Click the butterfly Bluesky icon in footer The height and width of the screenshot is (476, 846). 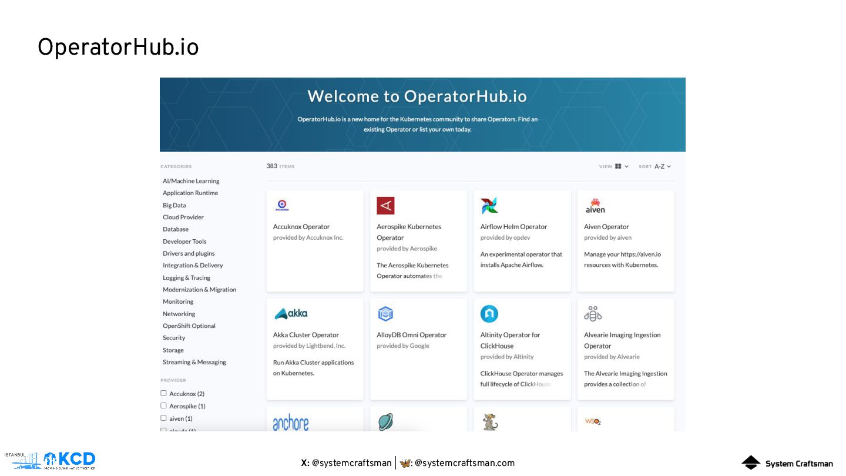(x=405, y=463)
